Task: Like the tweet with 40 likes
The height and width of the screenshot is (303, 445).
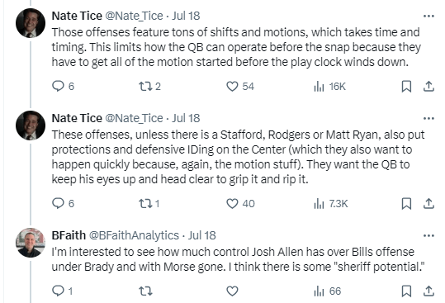Action: (x=240, y=203)
